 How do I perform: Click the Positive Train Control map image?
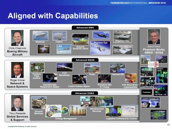37,67
